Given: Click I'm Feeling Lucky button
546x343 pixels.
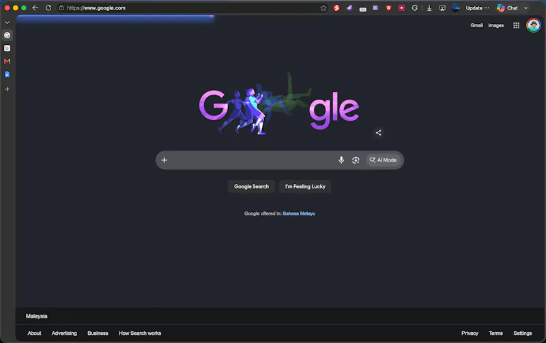Looking at the screenshot, I should tap(305, 186).
